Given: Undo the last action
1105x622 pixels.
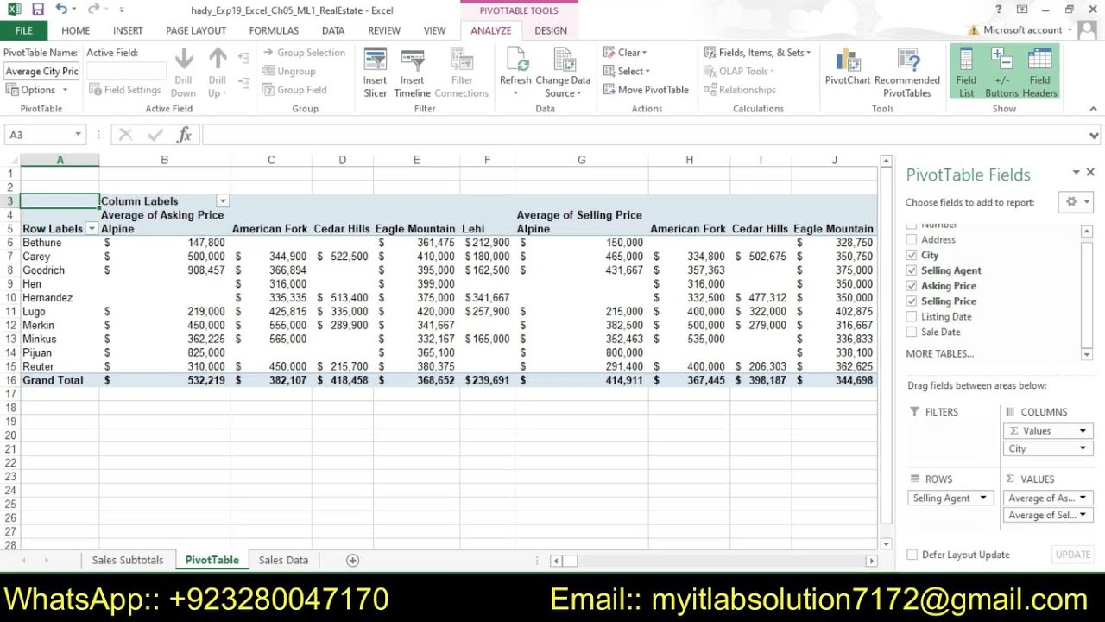Looking at the screenshot, I should 60,10.
